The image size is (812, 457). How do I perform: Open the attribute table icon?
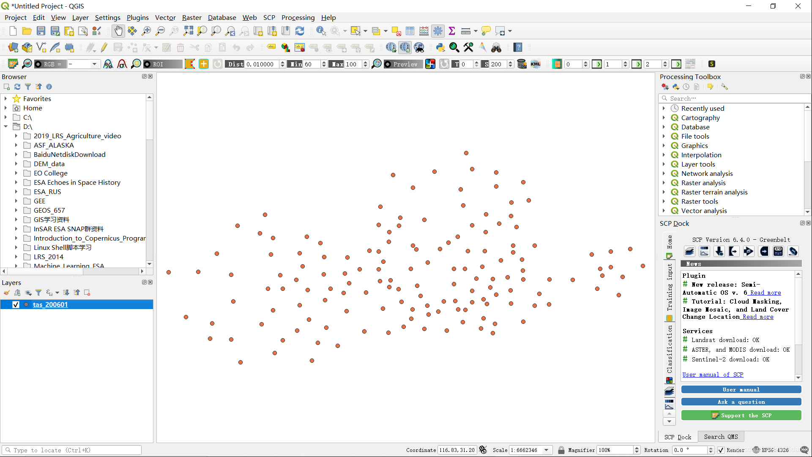pos(410,31)
